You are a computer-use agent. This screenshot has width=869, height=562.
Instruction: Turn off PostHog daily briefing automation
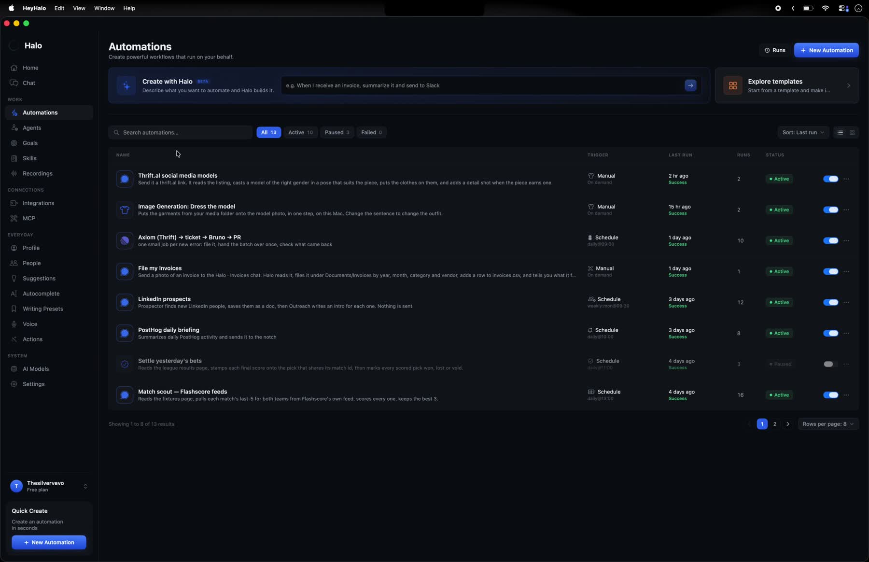(x=830, y=334)
